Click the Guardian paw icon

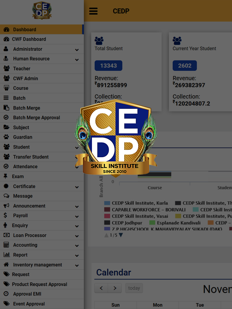[x=6, y=137]
